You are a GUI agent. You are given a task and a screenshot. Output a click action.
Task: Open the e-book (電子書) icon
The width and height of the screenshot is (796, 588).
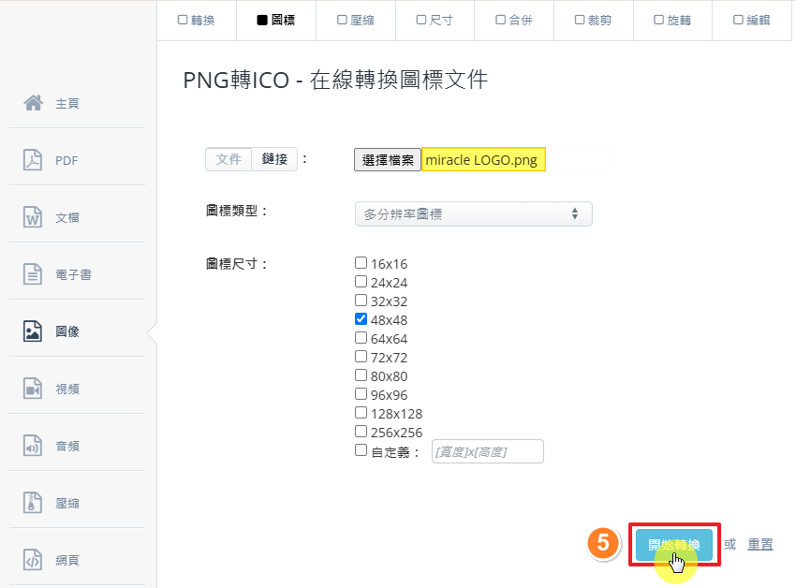(x=34, y=274)
